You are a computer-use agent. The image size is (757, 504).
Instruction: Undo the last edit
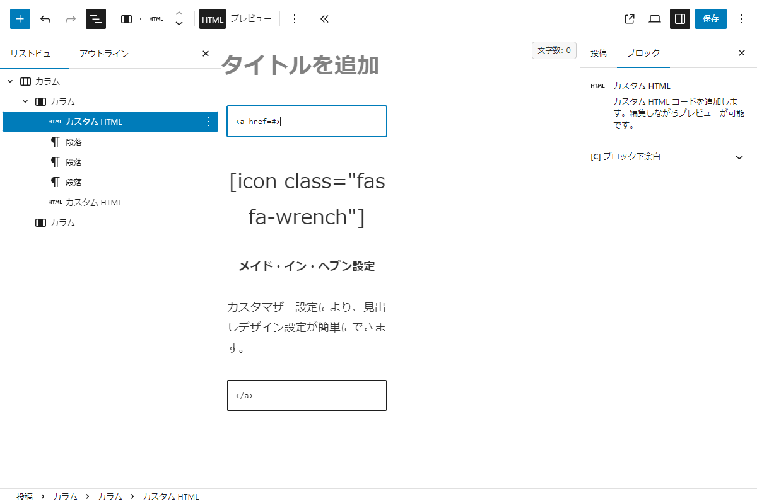pos(45,19)
